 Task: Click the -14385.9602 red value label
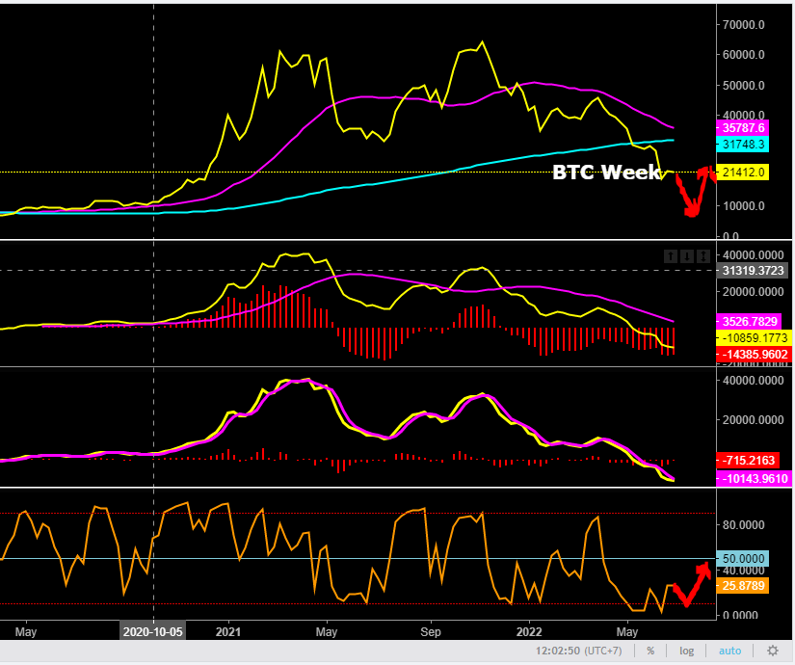754,354
